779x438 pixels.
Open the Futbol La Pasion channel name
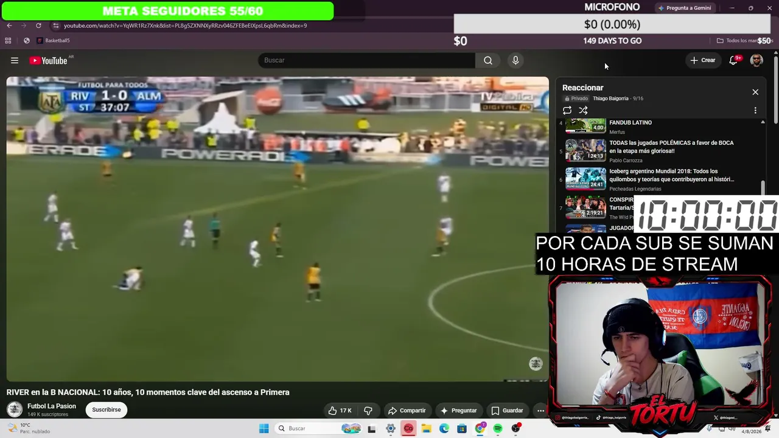52,406
